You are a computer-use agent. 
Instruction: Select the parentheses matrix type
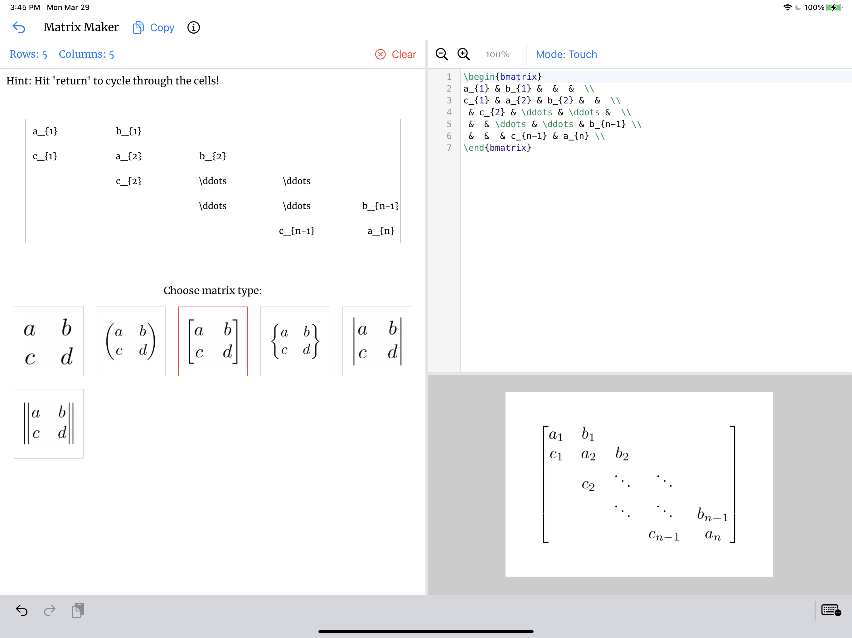click(x=131, y=341)
